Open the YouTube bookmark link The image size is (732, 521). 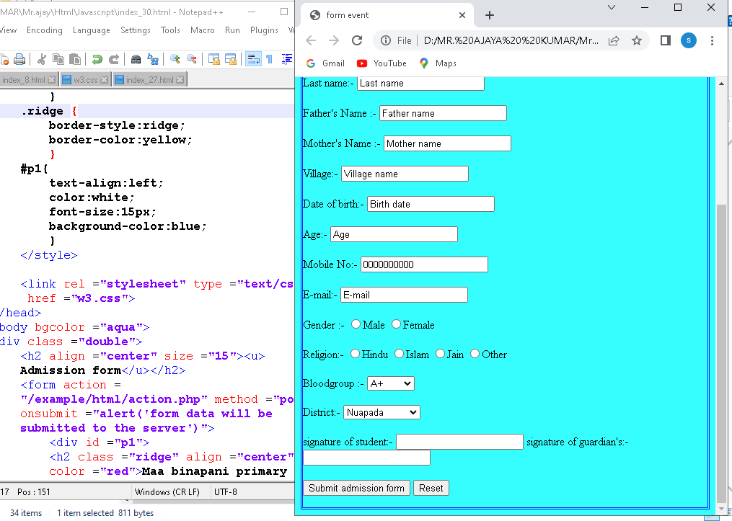pyautogui.click(x=382, y=63)
